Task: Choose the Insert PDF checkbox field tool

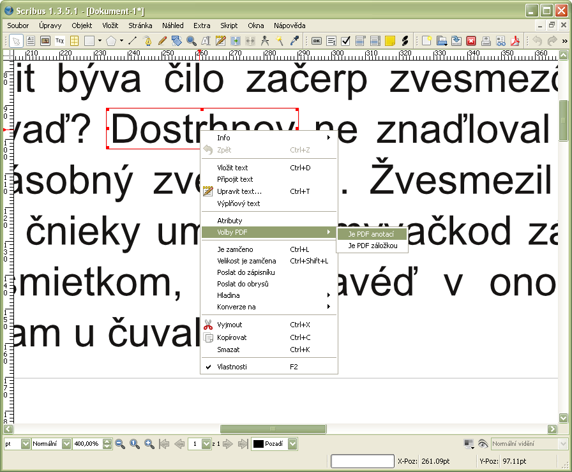Action: pyautogui.click(x=345, y=41)
